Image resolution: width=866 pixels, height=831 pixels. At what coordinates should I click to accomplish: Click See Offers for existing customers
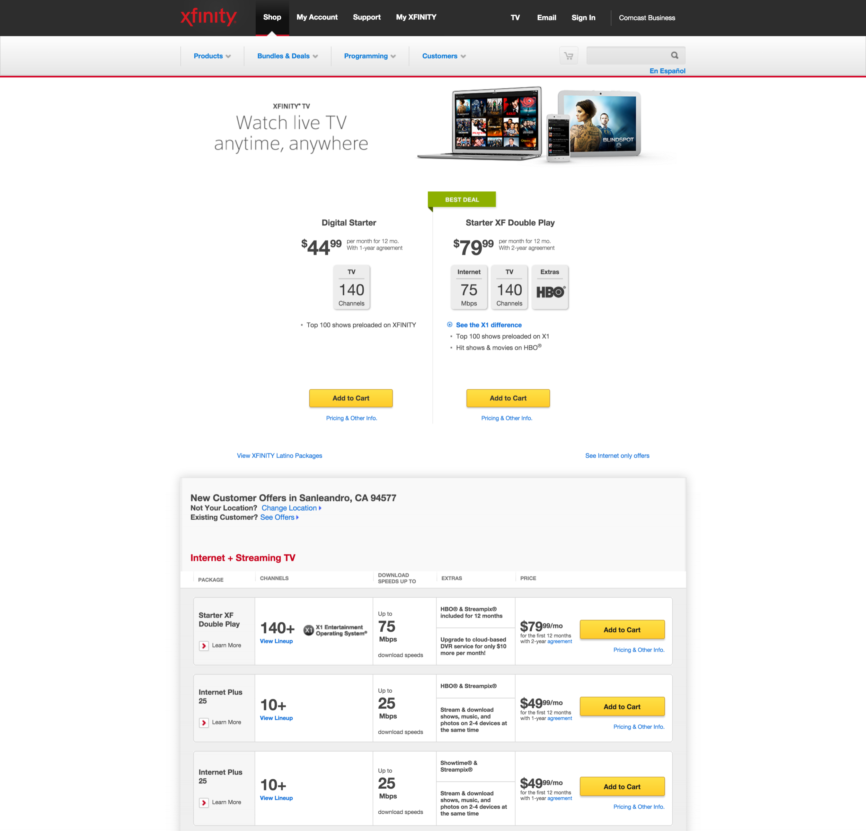[279, 518]
